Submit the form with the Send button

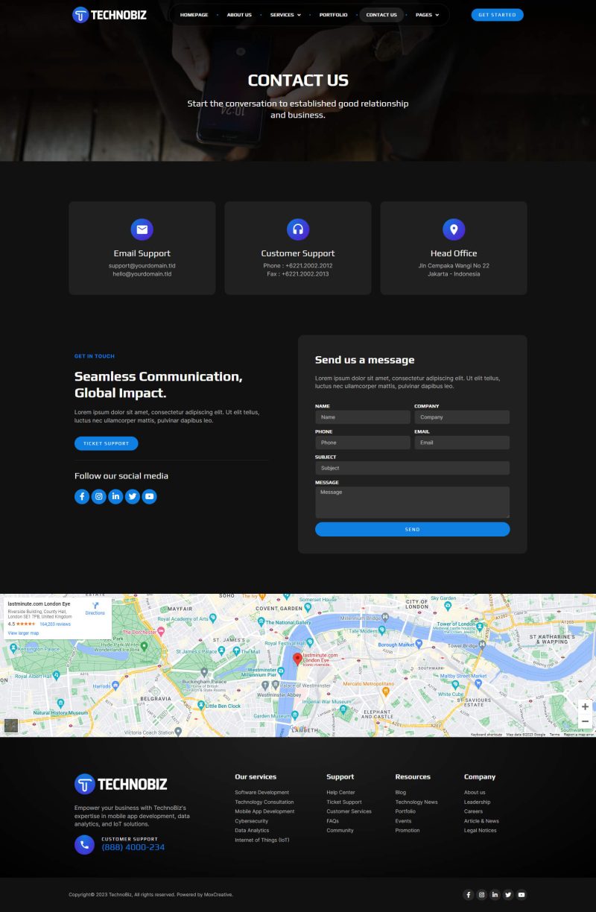pyautogui.click(x=412, y=529)
